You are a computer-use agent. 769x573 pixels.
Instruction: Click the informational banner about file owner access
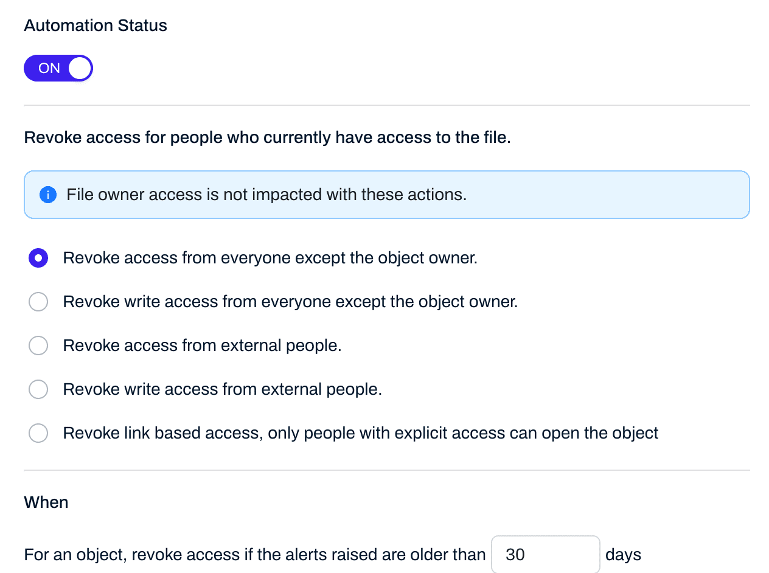click(386, 195)
